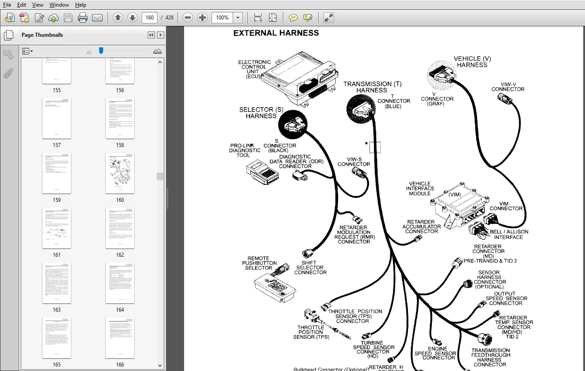
Task: Click the page number input field
Action: [150, 18]
